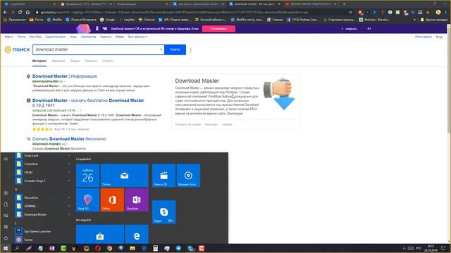Screen dimensions: 451x253
Task: Open a new browser tab with plus button
Action: tap(344, 4)
